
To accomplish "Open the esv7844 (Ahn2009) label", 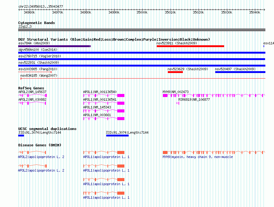I will 34,43.
